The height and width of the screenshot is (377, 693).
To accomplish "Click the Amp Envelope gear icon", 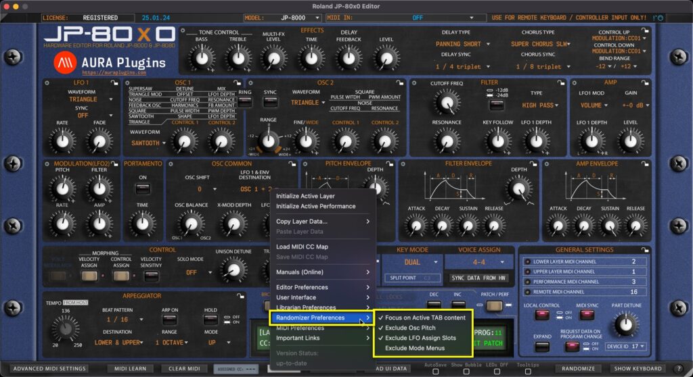I will click(547, 164).
